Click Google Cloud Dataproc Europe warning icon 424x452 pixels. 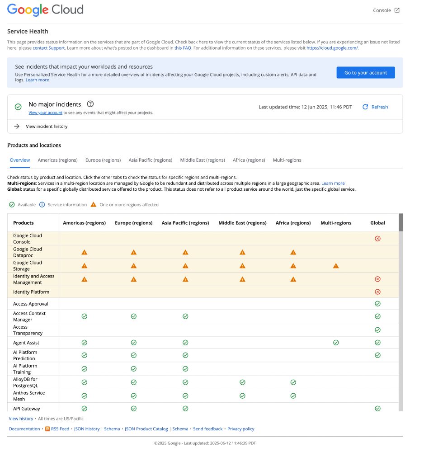point(133,252)
